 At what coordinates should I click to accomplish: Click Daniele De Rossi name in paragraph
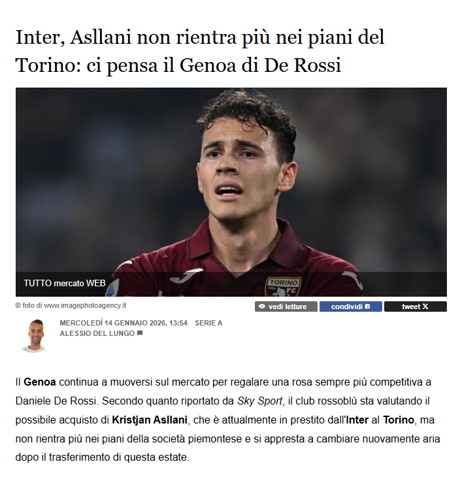click(56, 401)
